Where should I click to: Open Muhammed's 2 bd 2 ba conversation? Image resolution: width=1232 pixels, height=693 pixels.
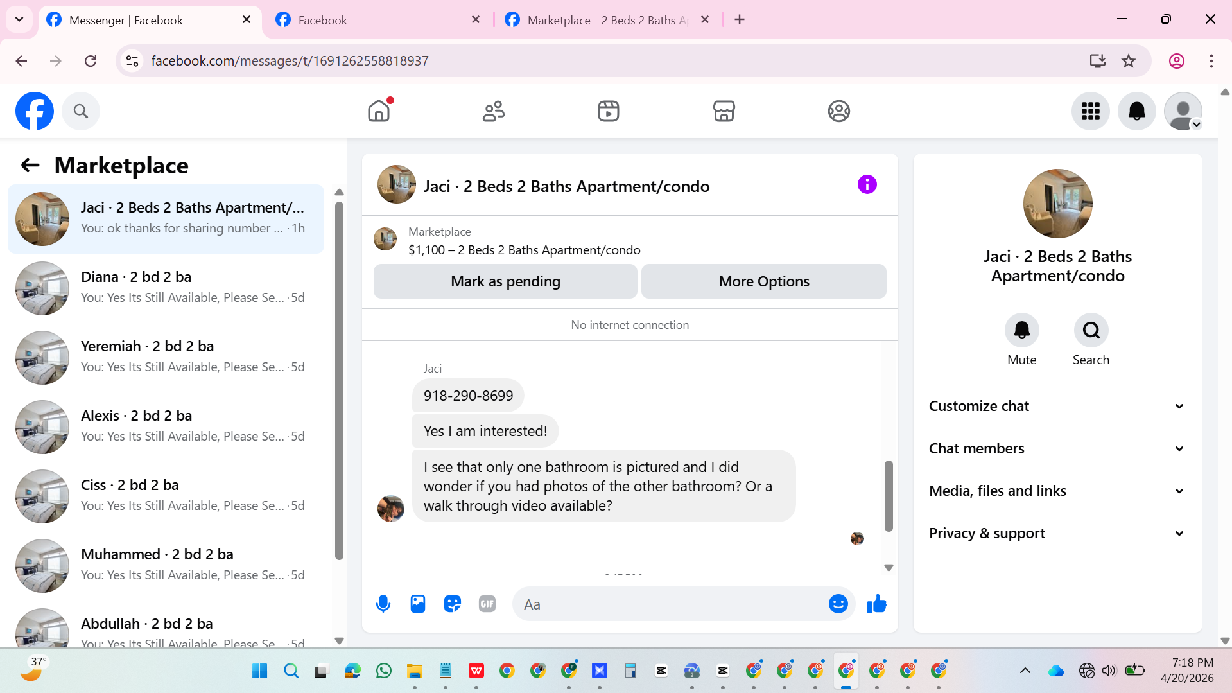pos(166,566)
